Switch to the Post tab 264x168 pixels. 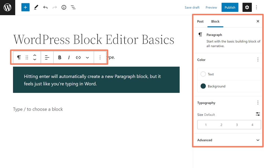200,21
